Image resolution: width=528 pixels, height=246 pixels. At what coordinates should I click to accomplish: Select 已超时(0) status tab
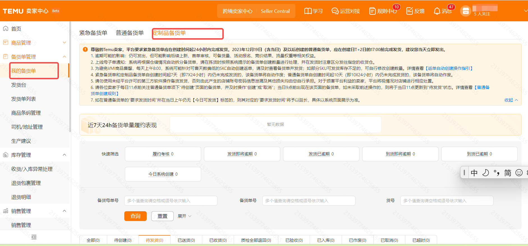pos(421,240)
